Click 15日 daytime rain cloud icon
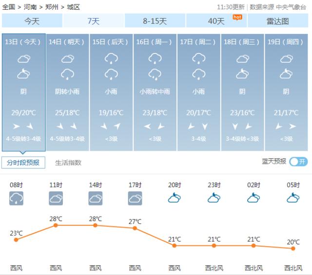312x275 pixels. pos(111,59)
